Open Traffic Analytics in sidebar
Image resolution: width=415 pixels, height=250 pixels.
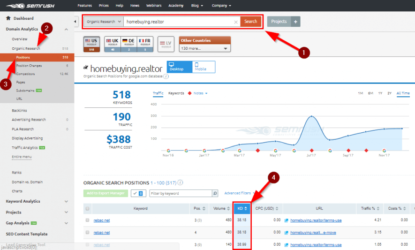24,147
